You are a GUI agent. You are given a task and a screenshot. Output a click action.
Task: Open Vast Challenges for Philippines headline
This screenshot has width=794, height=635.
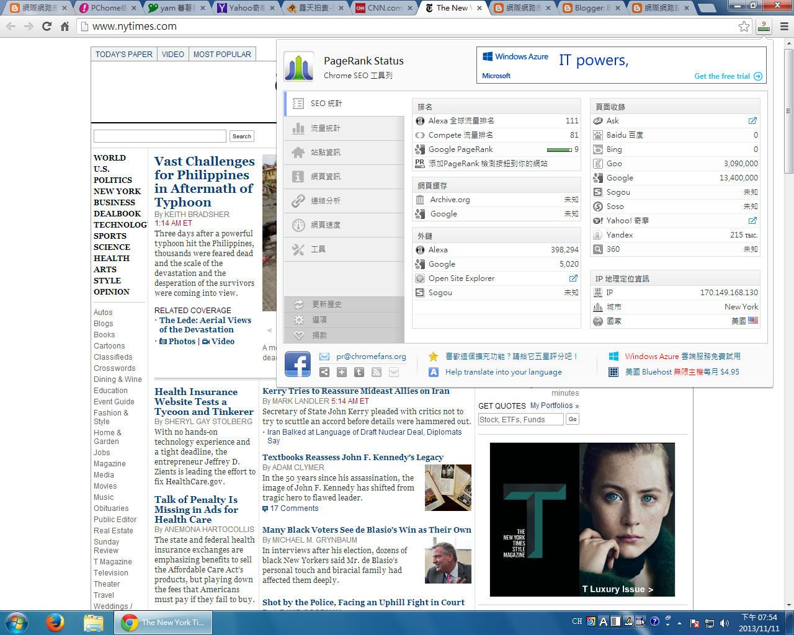(x=204, y=182)
